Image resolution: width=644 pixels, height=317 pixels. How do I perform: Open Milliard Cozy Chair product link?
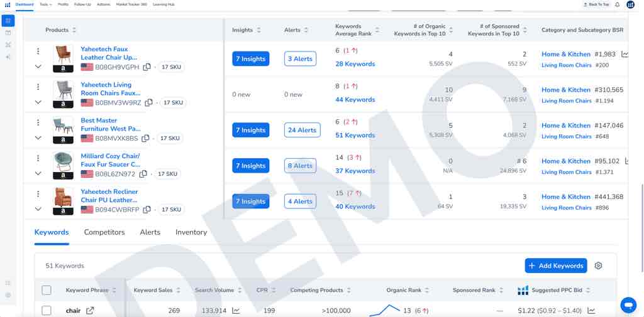[111, 160]
